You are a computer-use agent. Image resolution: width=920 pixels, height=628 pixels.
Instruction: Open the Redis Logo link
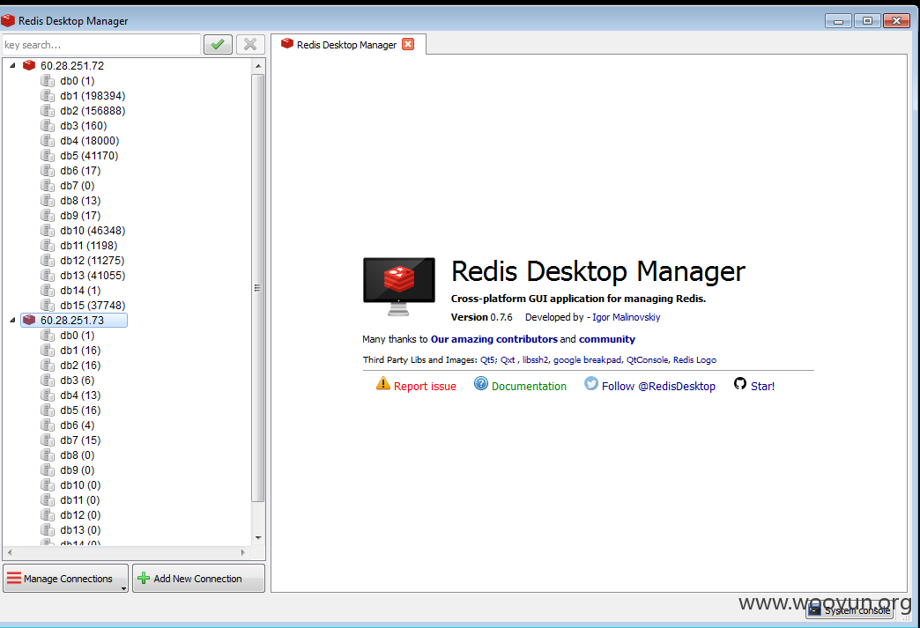pyautogui.click(x=694, y=359)
